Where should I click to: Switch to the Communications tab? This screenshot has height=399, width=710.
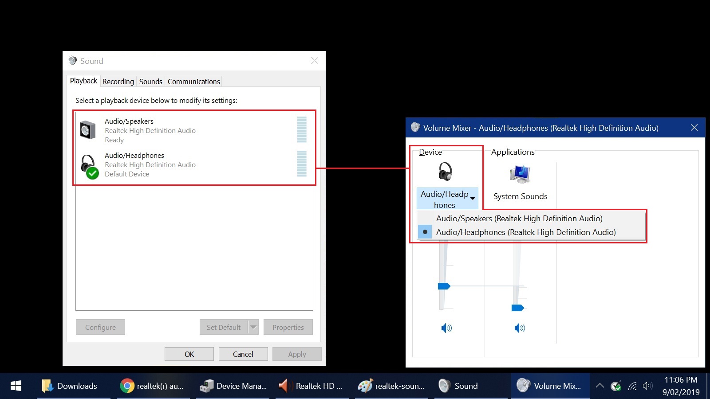pyautogui.click(x=194, y=82)
